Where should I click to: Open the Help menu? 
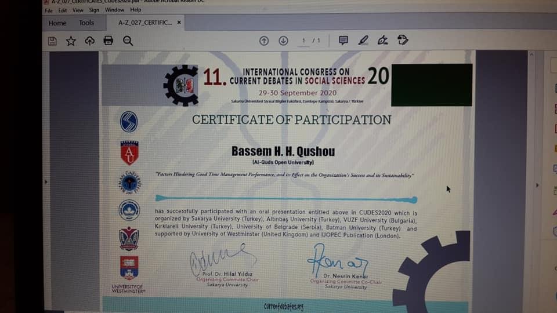pyautogui.click(x=135, y=10)
